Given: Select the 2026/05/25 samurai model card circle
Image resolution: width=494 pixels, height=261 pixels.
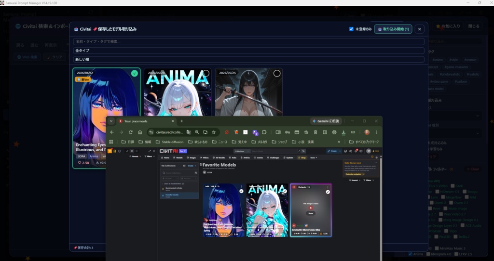Looking at the screenshot, I should coord(277,73).
